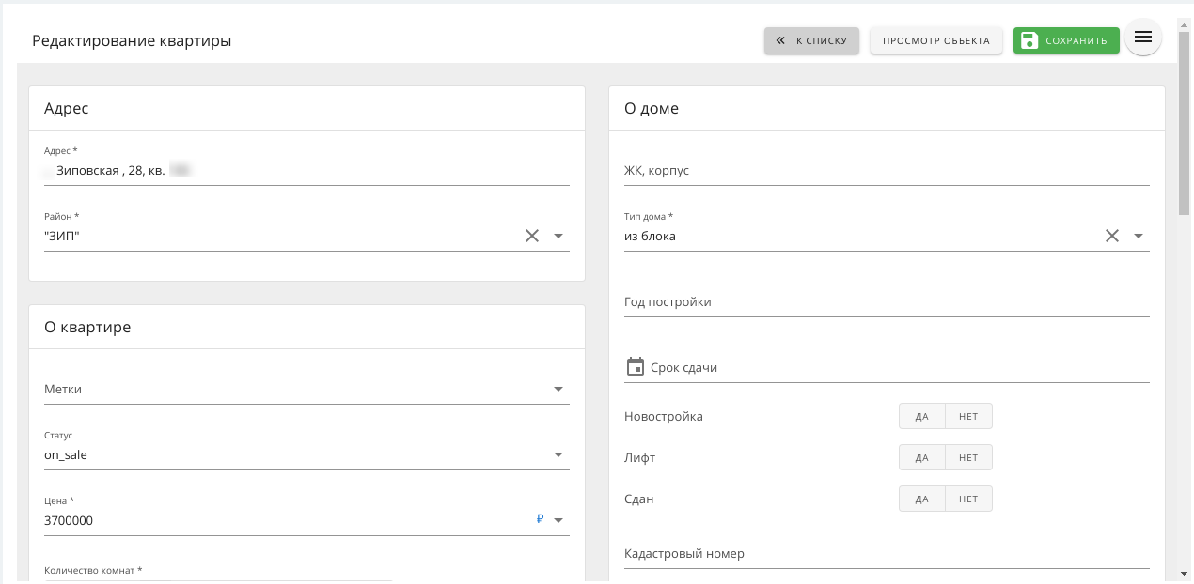Clear the Тип дома selection X icon

[x=1112, y=236]
